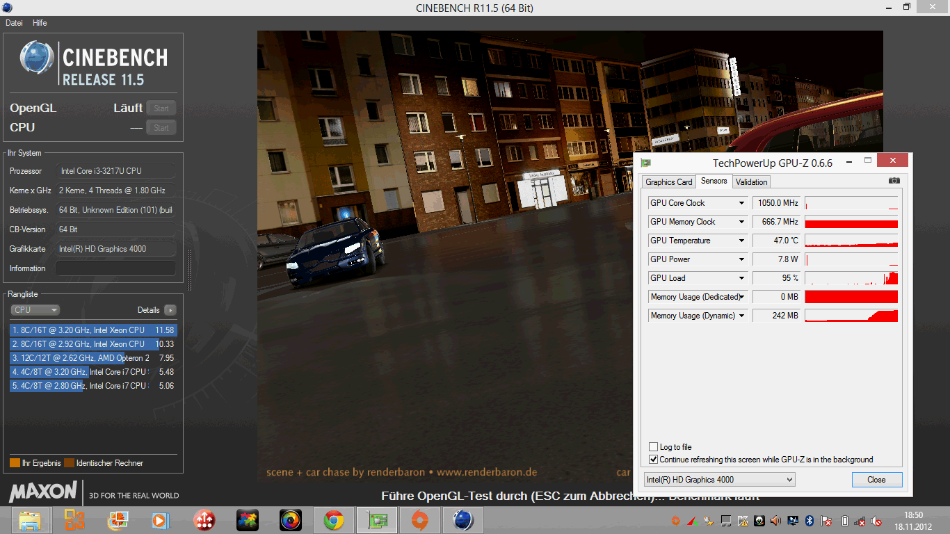Viewport: 950px width, 534px height.
Task: Open the photo gallery taskbar icon
Action: (118, 520)
